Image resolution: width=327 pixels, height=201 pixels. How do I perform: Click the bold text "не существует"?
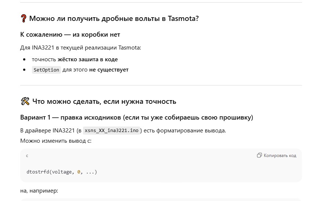[x=109, y=70]
